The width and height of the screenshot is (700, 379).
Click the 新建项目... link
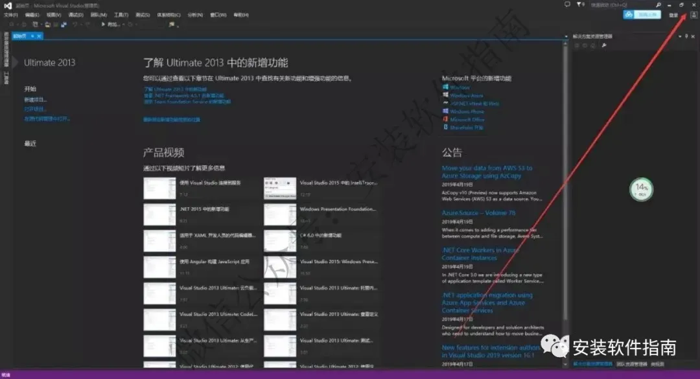(35, 100)
